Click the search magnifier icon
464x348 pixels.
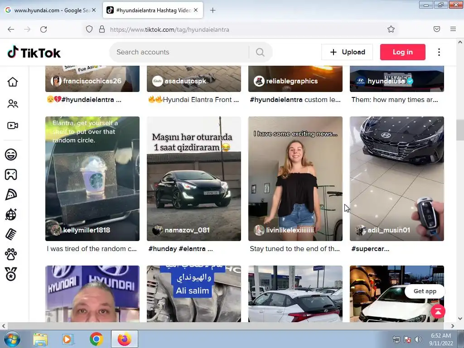(260, 52)
